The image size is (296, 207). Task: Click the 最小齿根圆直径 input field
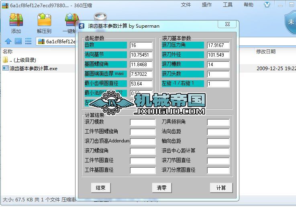point(141,84)
